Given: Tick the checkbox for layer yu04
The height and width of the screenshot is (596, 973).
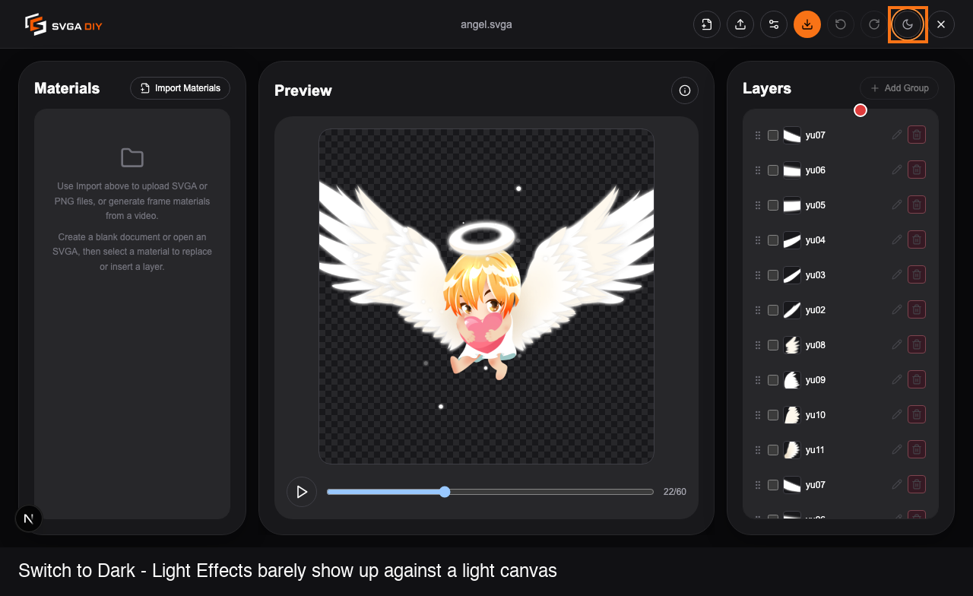Looking at the screenshot, I should (773, 240).
